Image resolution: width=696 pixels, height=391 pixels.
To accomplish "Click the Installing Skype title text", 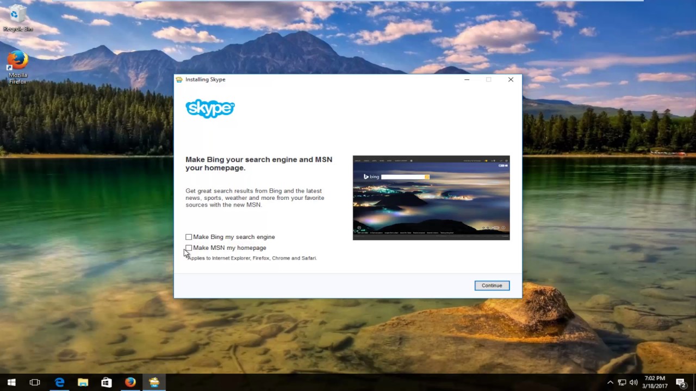I will tap(205, 79).
